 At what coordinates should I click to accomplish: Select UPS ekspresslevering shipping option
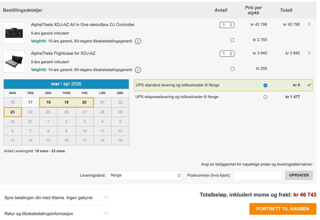tap(265, 97)
